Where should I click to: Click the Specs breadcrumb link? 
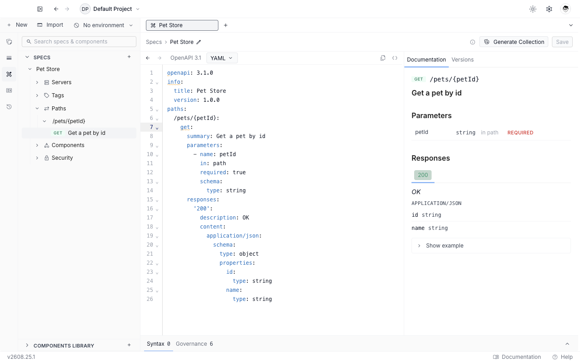pos(154,42)
